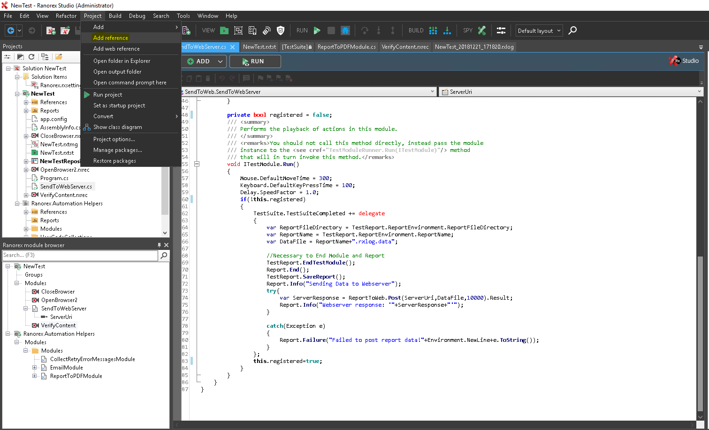
Task: Close the SendToWebServer.cs tab
Action: pos(232,47)
